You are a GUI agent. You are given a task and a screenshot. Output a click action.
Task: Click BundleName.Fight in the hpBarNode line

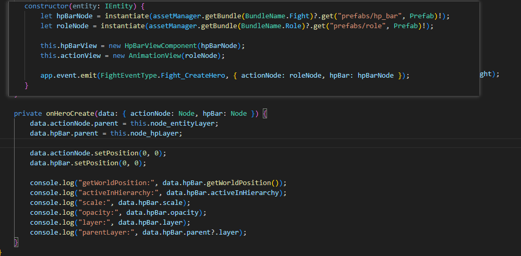pos(277,16)
